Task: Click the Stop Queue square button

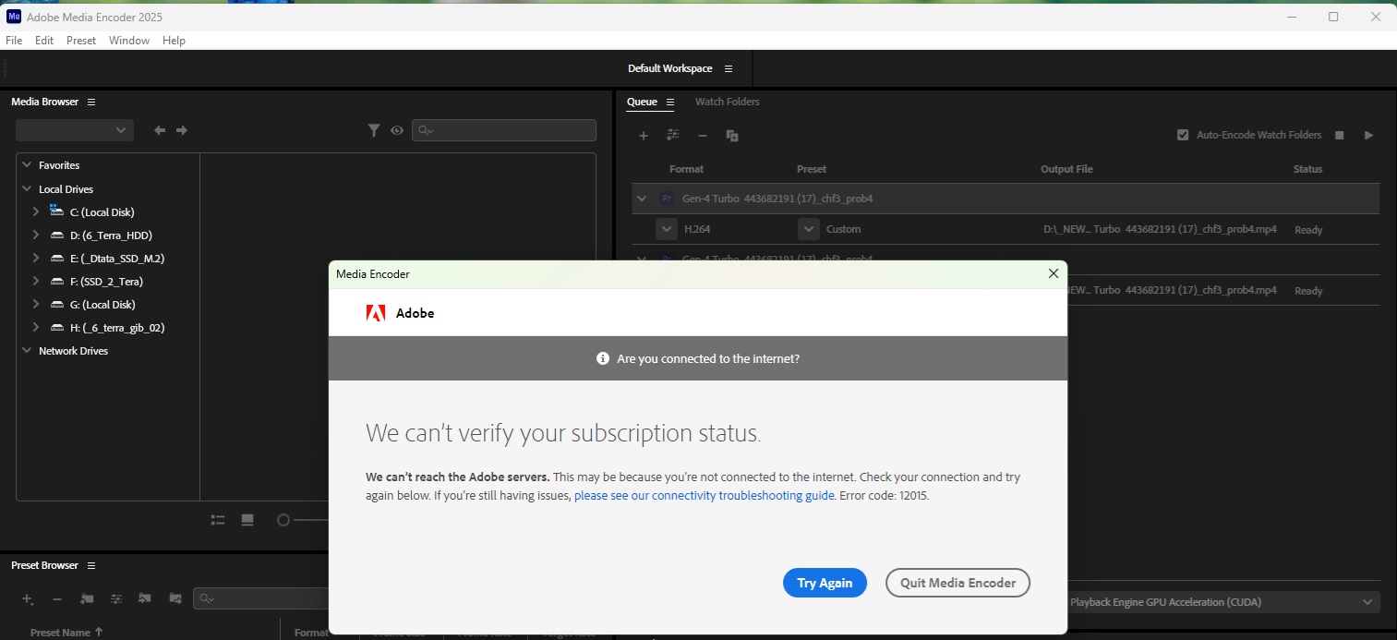Action: pyautogui.click(x=1340, y=135)
